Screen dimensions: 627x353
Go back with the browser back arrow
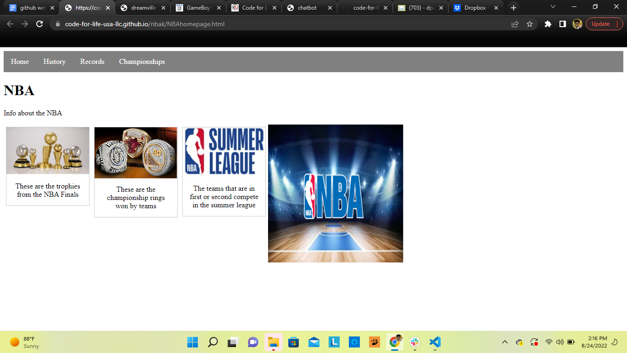[x=10, y=24]
